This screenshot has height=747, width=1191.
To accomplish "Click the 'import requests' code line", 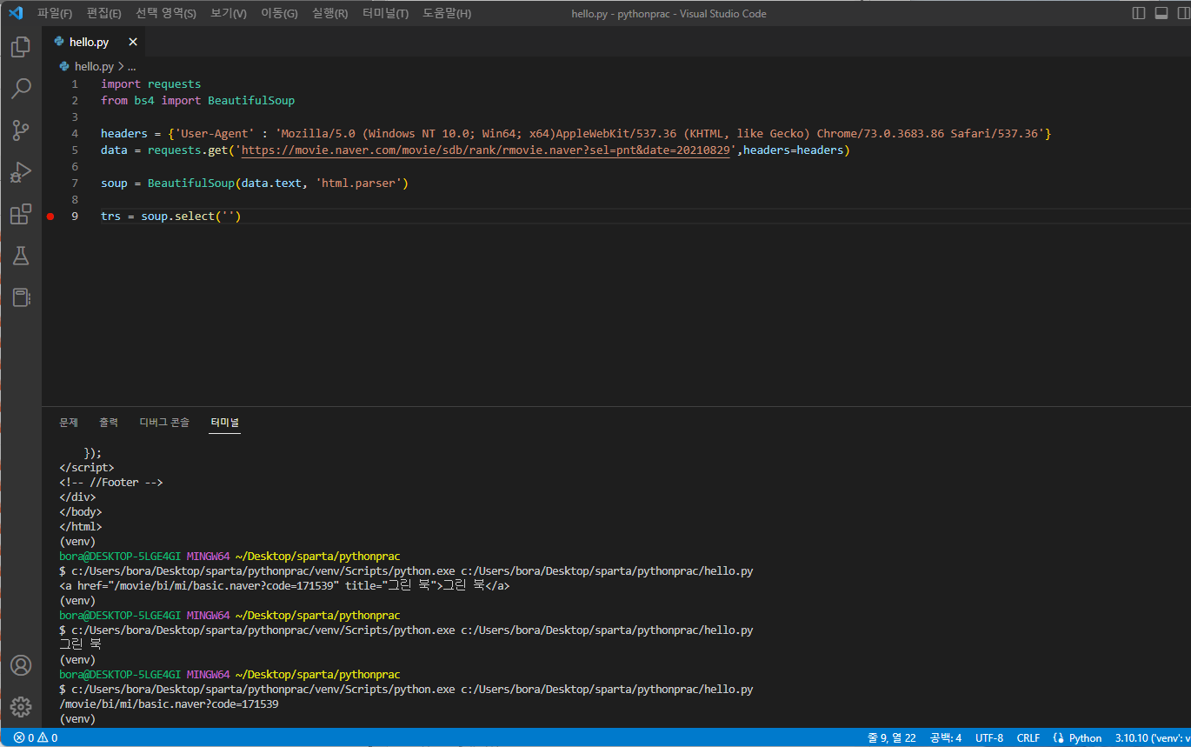I will (x=150, y=84).
